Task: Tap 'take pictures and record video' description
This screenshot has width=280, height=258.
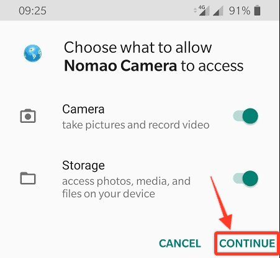Action: click(x=136, y=125)
